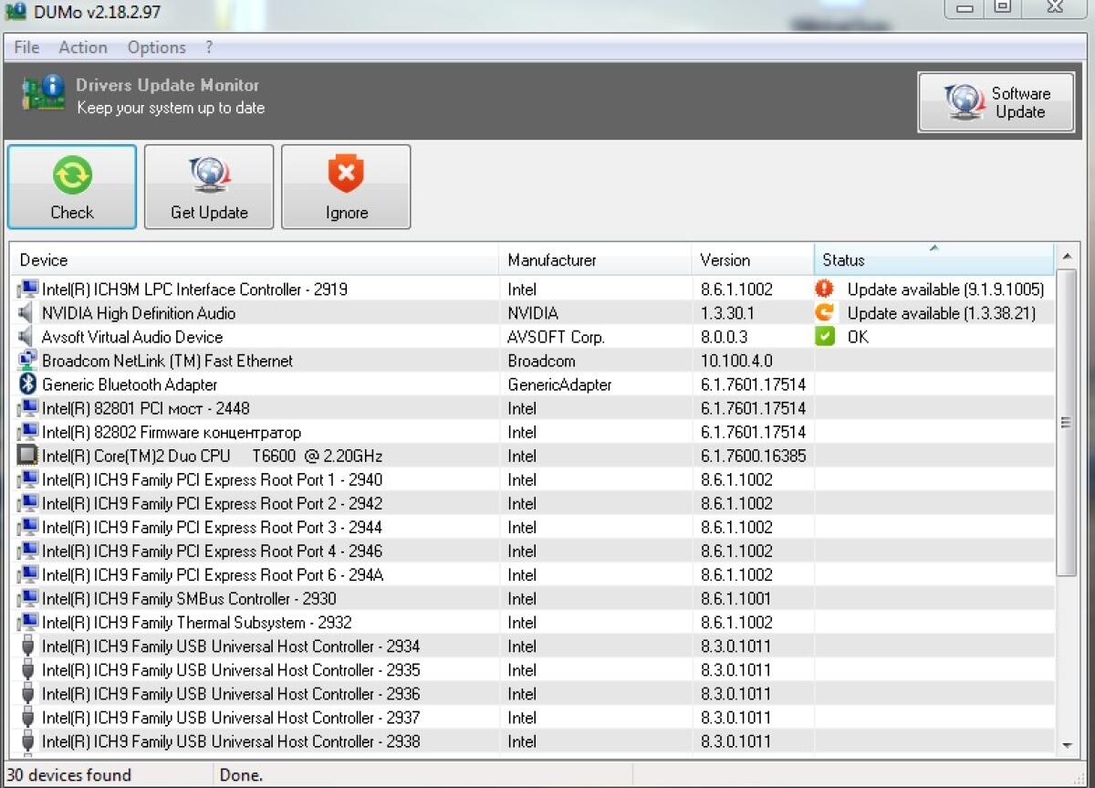Image resolution: width=1095 pixels, height=788 pixels.
Task: Select the green Check refresh icon
Action: click(71, 174)
